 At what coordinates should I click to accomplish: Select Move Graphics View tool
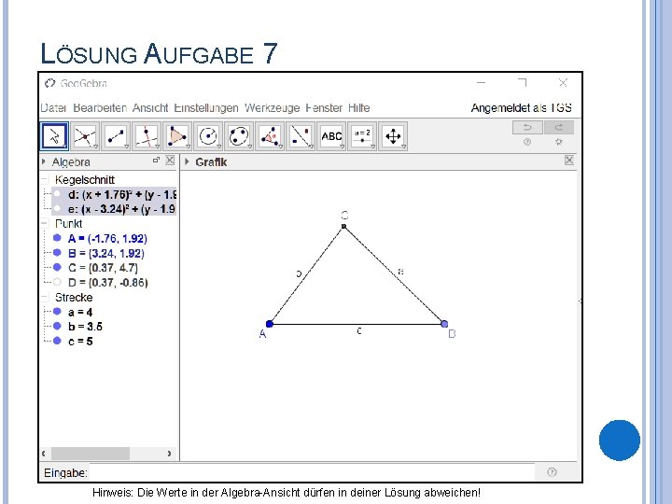click(394, 136)
